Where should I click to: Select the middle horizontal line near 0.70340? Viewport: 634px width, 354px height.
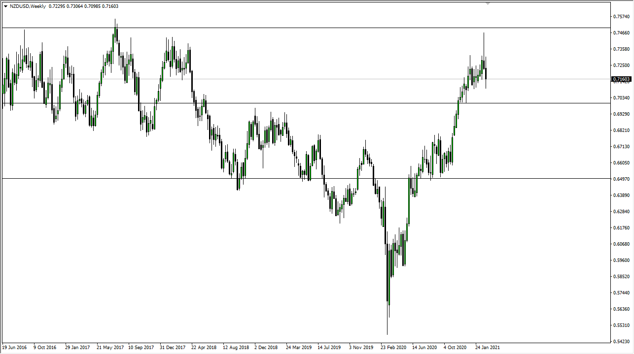click(296, 103)
